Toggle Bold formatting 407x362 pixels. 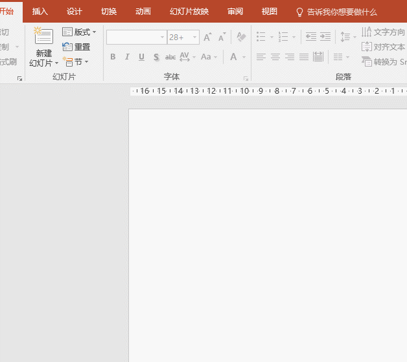pos(113,57)
